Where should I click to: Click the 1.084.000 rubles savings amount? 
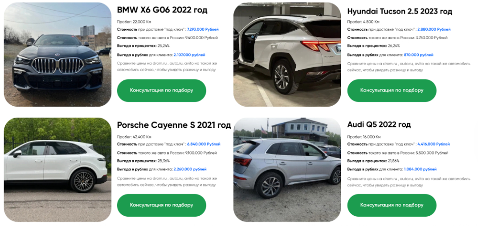[x=420, y=169]
